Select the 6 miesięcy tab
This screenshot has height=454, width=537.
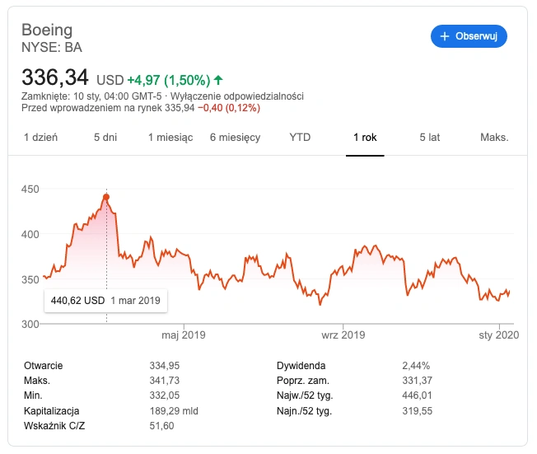pyautogui.click(x=236, y=138)
